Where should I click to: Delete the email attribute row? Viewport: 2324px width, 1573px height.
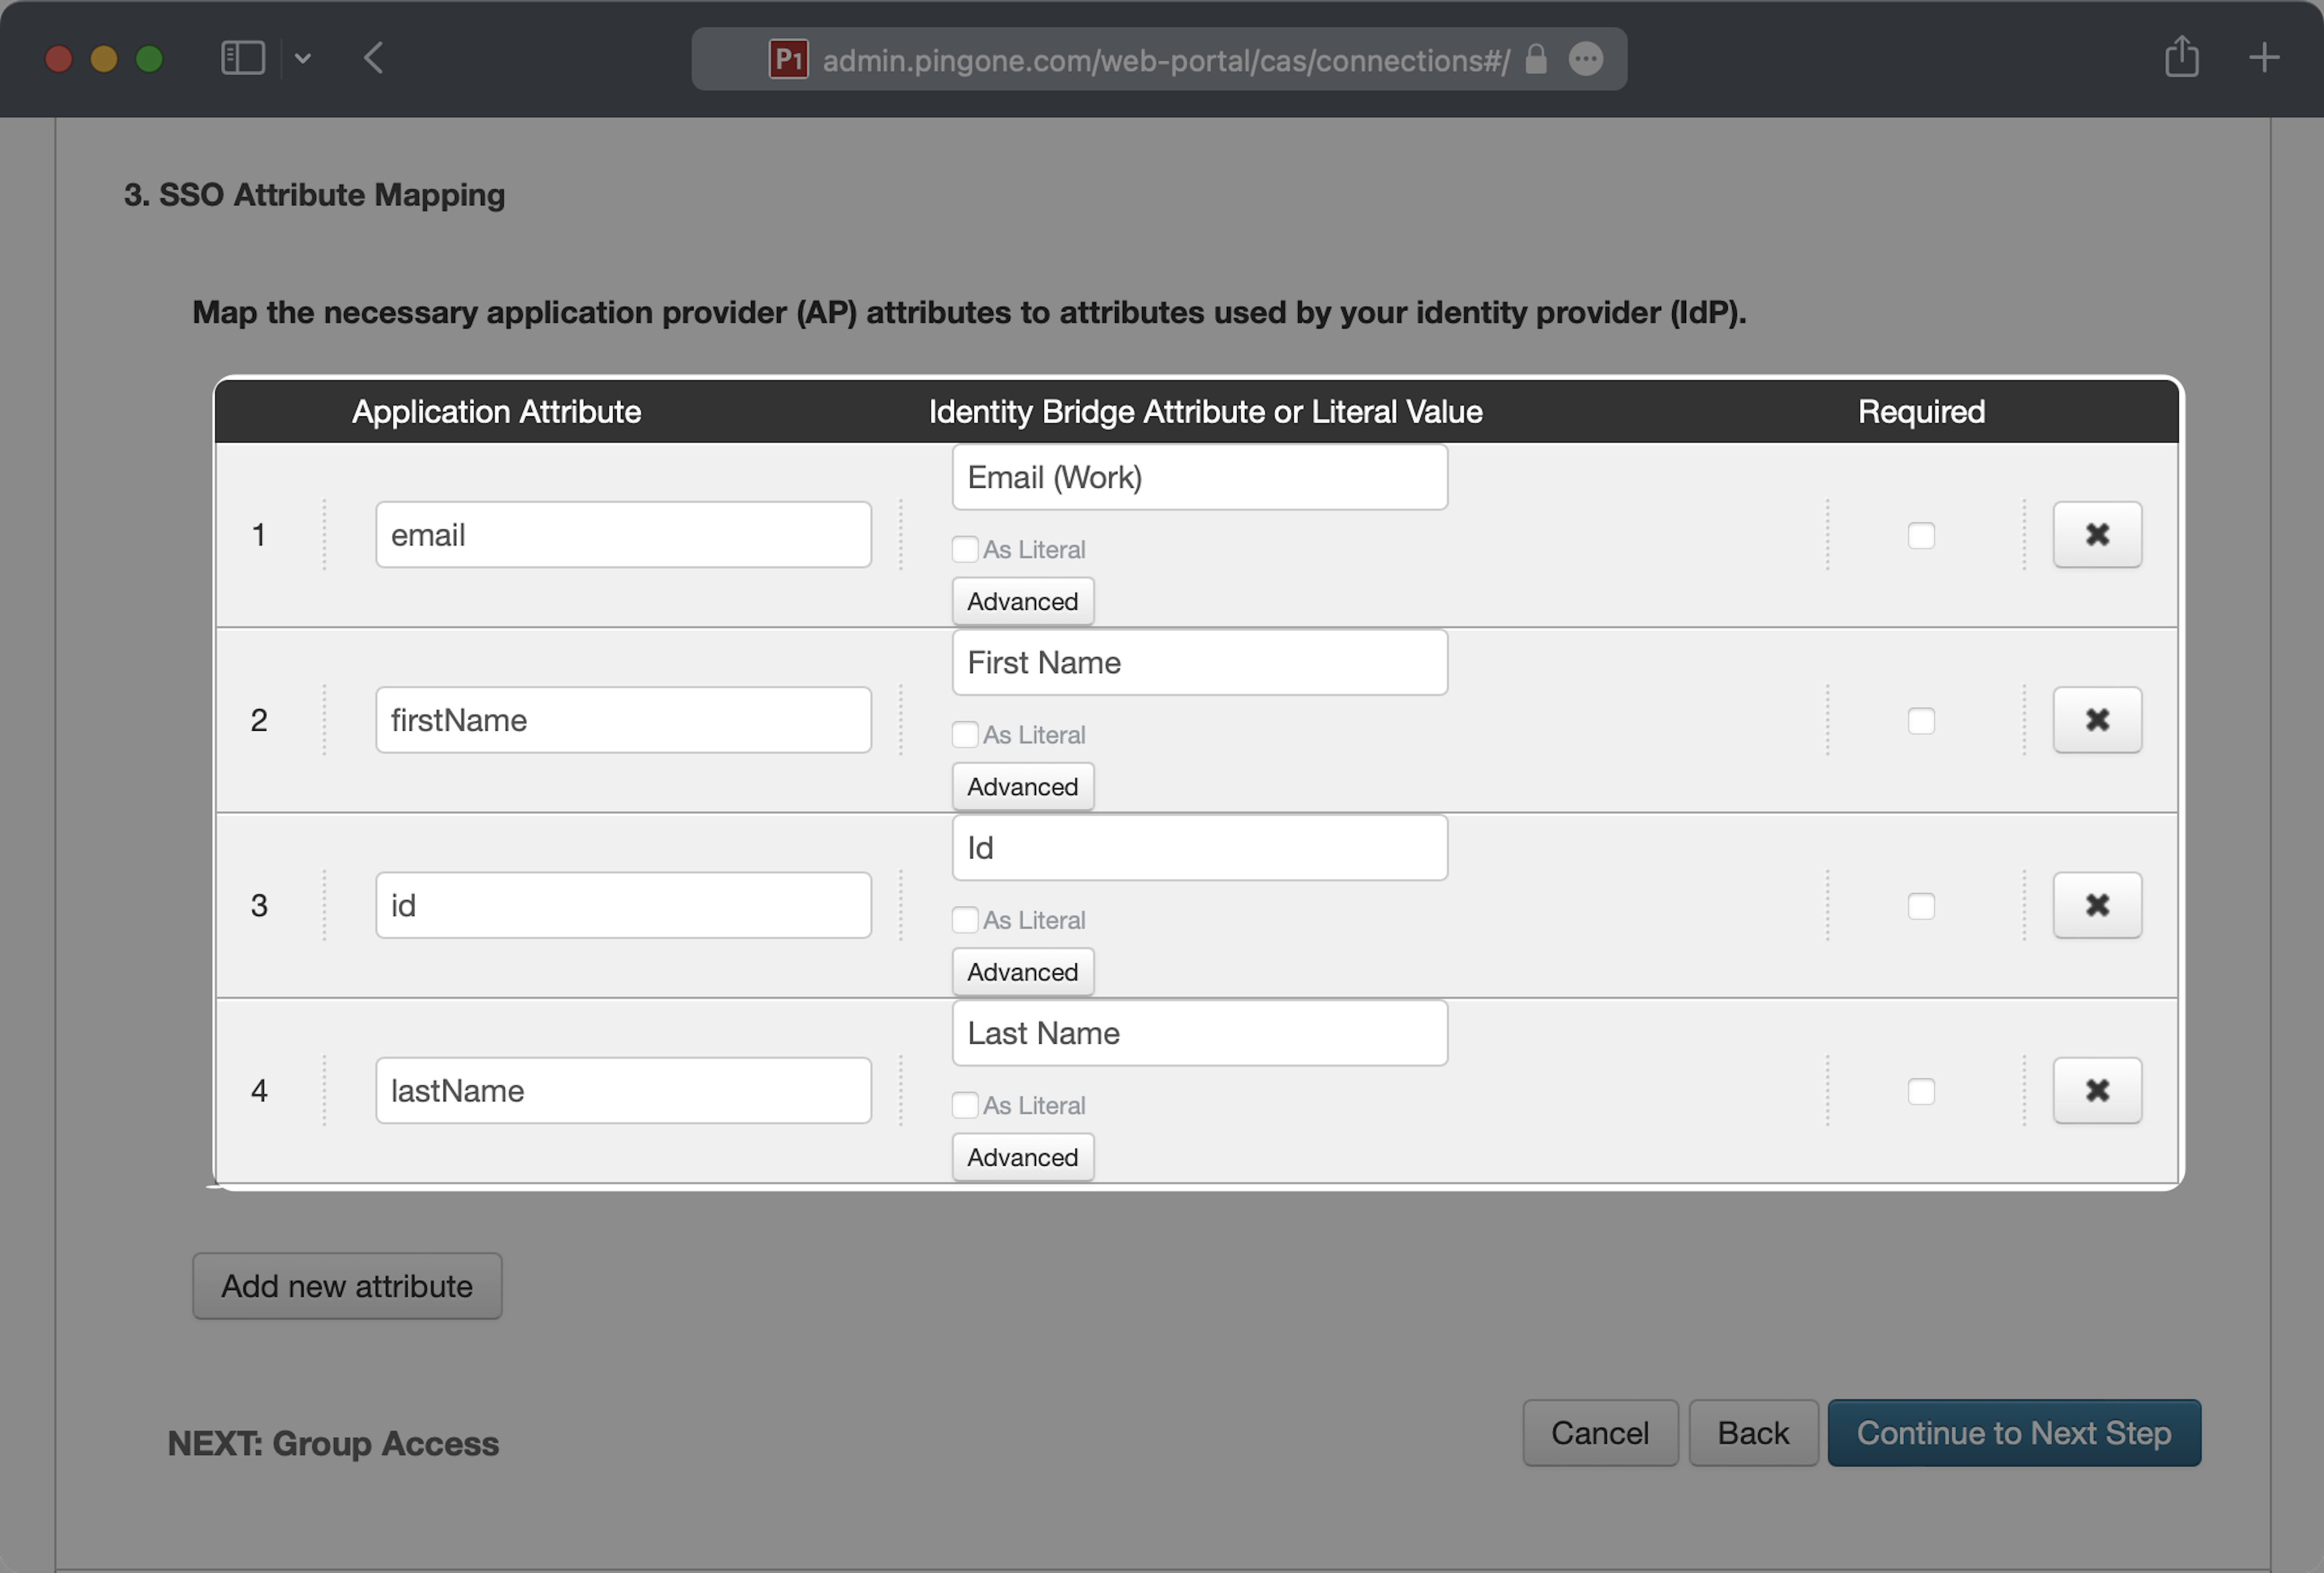(2096, 535)
